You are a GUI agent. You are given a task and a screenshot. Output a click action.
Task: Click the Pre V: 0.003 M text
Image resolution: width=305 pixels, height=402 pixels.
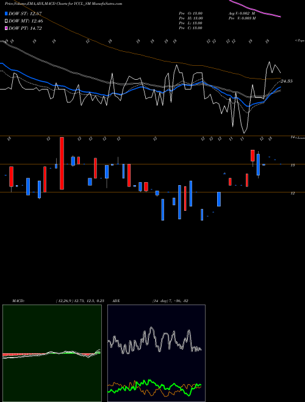tap(242, 18)
